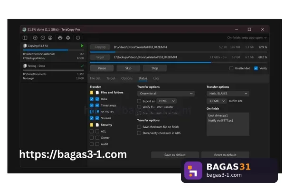Uncheck the folder-column Data checkbox
Screen dimensions: 285x190
[x=92, y=99]
